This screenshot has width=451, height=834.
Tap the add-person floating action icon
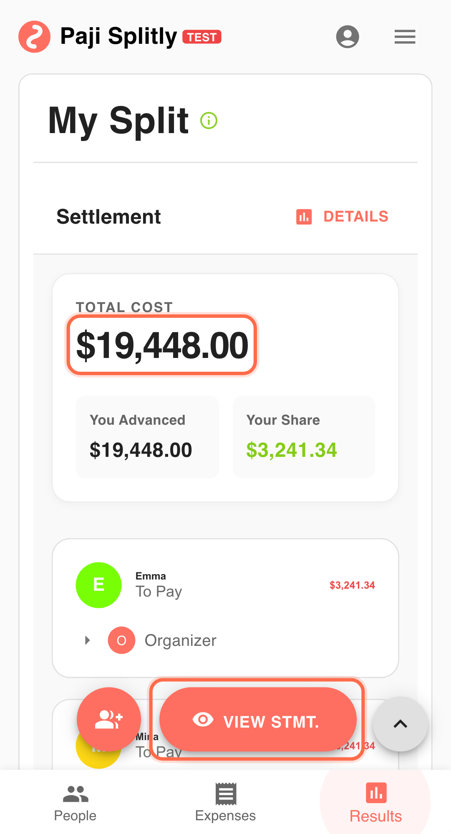point(109,719)
